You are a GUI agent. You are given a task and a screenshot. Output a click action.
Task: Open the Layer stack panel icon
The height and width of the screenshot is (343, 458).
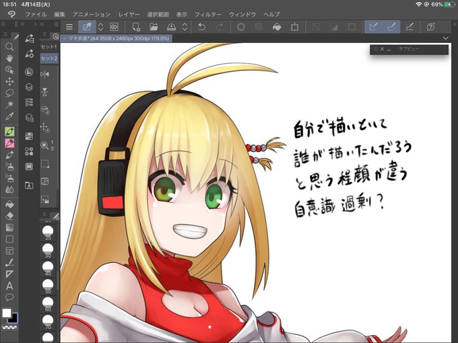coord(29,87)
